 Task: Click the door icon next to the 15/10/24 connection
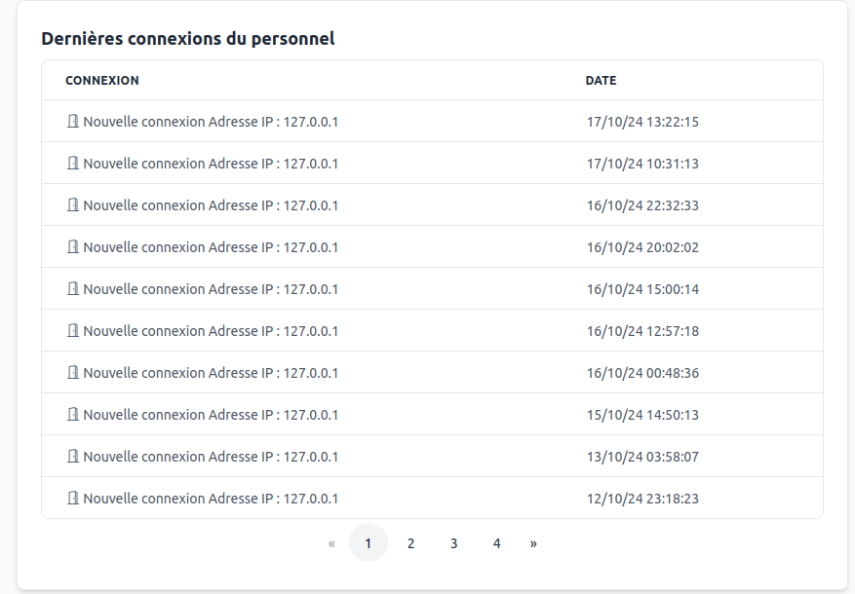[73, 414]
